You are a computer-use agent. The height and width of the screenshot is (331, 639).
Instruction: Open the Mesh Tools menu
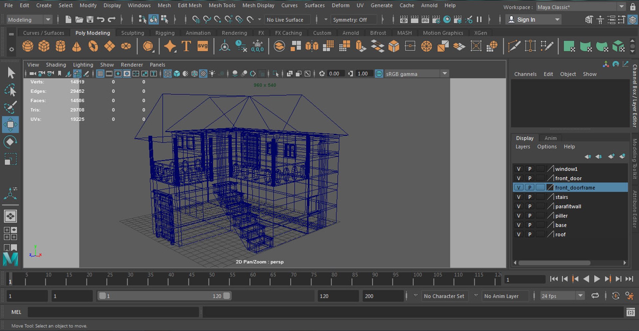coord(222,5)
